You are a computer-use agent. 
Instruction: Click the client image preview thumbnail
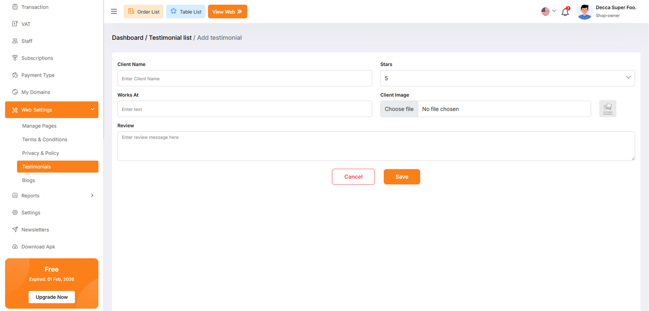coord(607,109)
